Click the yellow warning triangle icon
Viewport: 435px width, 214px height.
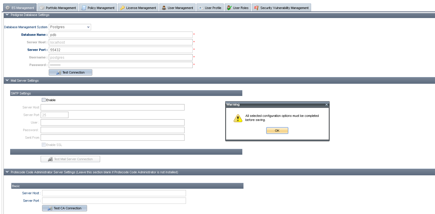238,118
